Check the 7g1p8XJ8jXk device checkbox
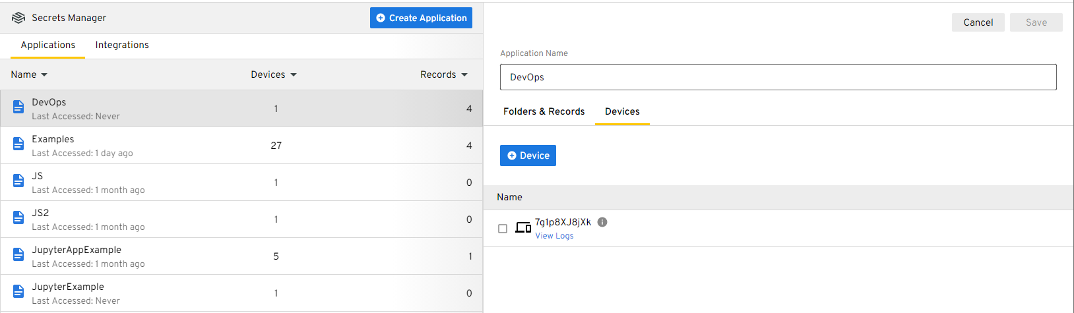1074x313 pixels. pyautogui.click(x=503, y=229)
